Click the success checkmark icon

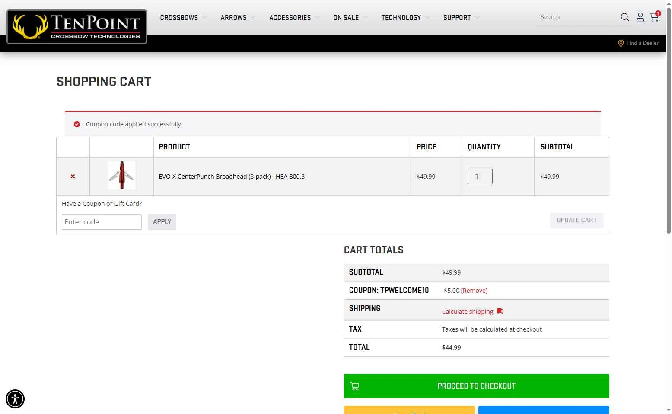pyautogui.click(x=77, y=124)
